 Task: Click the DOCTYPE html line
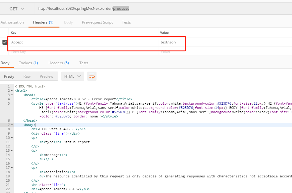[x=30, y=86]
